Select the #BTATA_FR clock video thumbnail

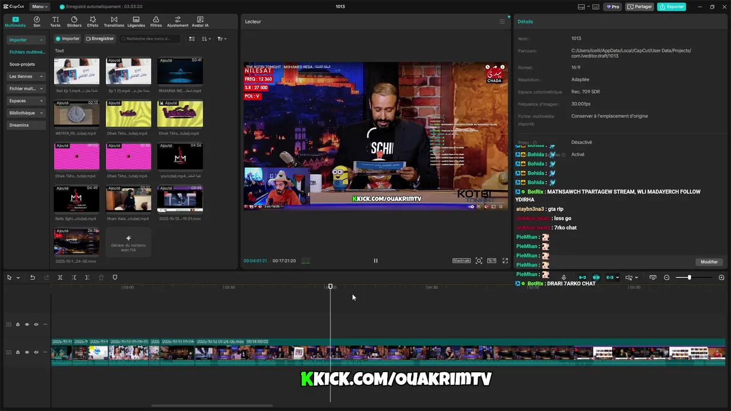click(77, 114)
